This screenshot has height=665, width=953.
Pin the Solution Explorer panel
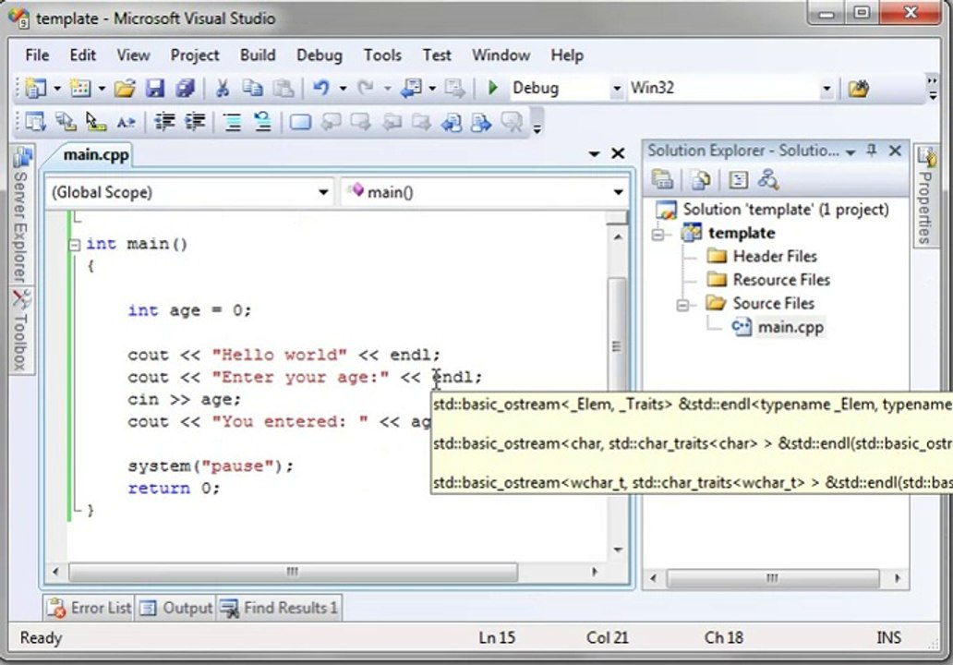(x=872, y=151)
